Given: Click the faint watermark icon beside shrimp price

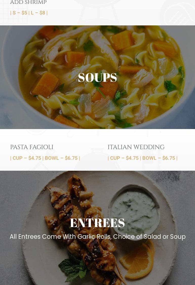Looking at the screenshot, I should (178, 13).
